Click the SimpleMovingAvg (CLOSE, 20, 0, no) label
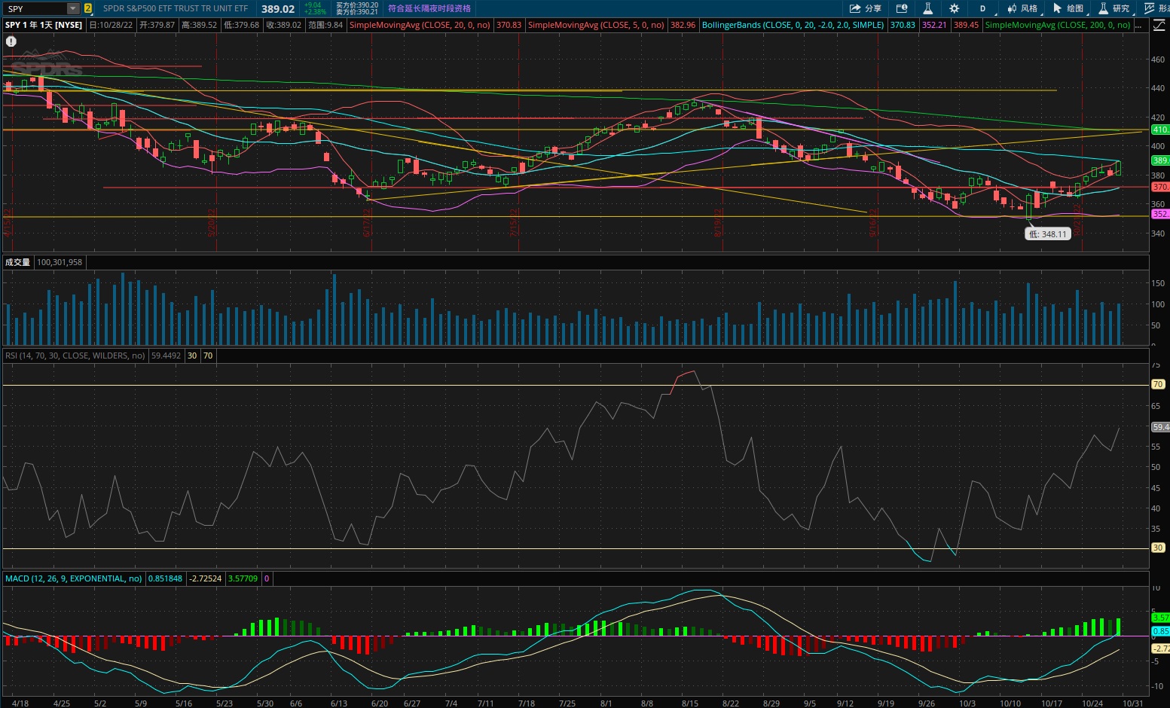This screenshot has height=708, width=1170. pyautogui.click(x=420, y=25)
